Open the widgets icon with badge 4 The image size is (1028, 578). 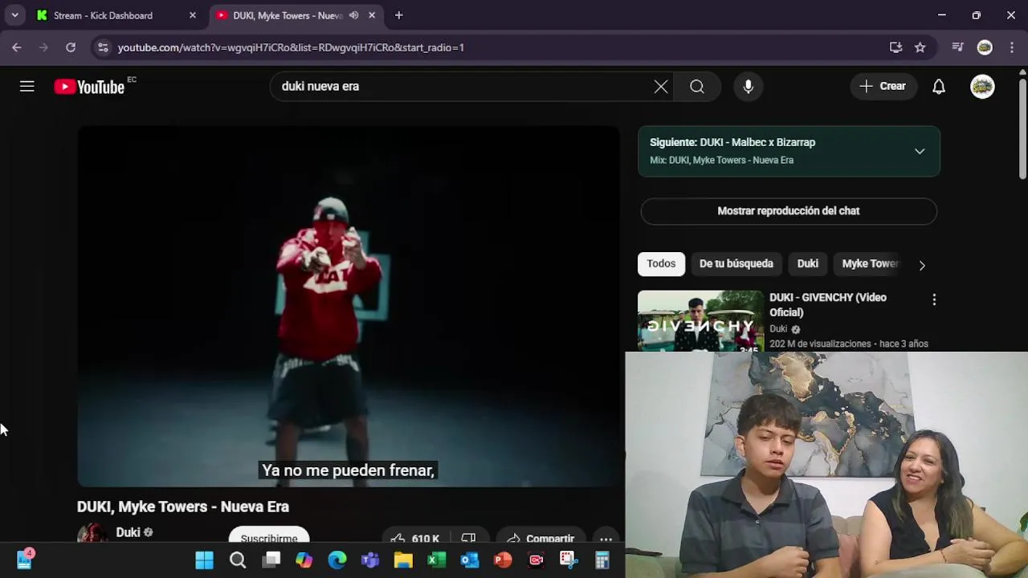24,559
